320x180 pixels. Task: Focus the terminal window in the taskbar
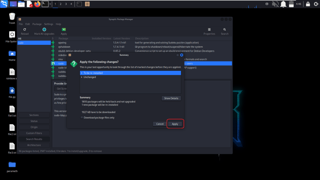[x=79, y=4]
